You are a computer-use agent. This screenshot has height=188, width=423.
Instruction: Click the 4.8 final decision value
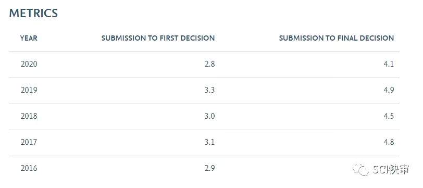tap(389, 142)
